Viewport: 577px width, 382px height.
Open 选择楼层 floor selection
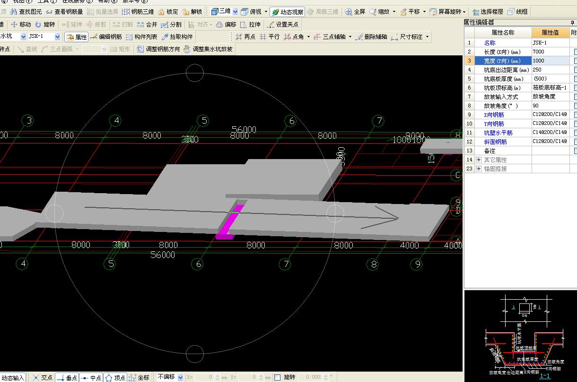[x=488, y=12]
